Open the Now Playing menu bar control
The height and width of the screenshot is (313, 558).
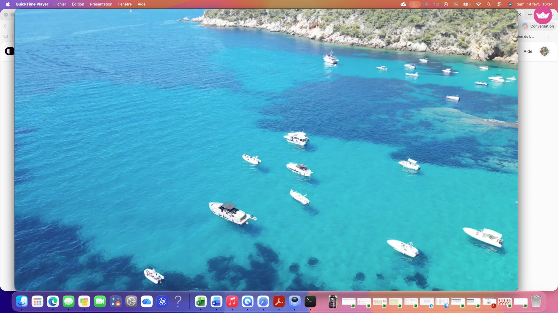446,4
